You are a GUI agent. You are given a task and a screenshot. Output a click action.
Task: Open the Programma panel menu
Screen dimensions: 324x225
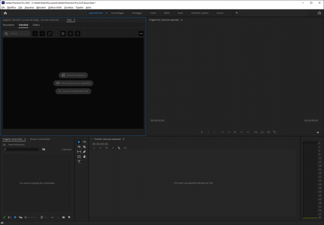coord(182,20)
